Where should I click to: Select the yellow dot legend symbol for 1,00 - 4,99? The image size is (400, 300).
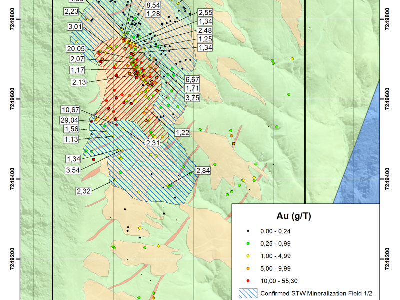[x=248, y=255]
